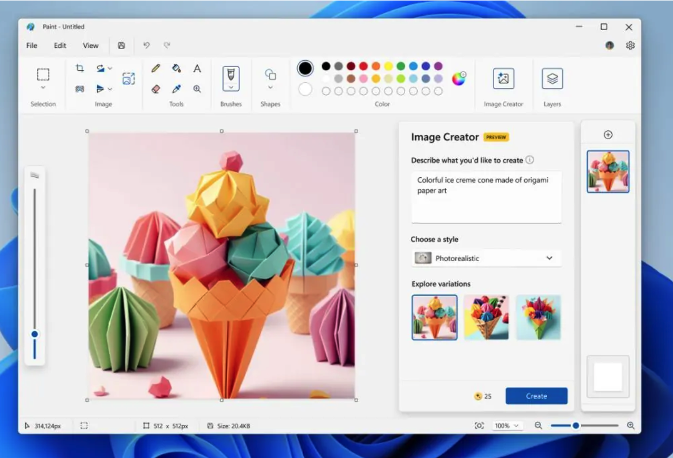The height and width of the screenshot is (458, 673).
Task: Select the rectangular Selection tool
Action: point(43,74)
